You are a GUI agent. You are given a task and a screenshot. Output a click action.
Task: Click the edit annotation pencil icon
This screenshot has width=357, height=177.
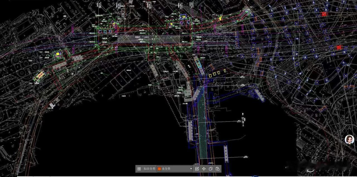pyautogui.click(x=197, y=169)
